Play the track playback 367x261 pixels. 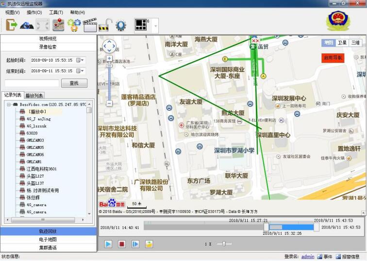[108, 244]
